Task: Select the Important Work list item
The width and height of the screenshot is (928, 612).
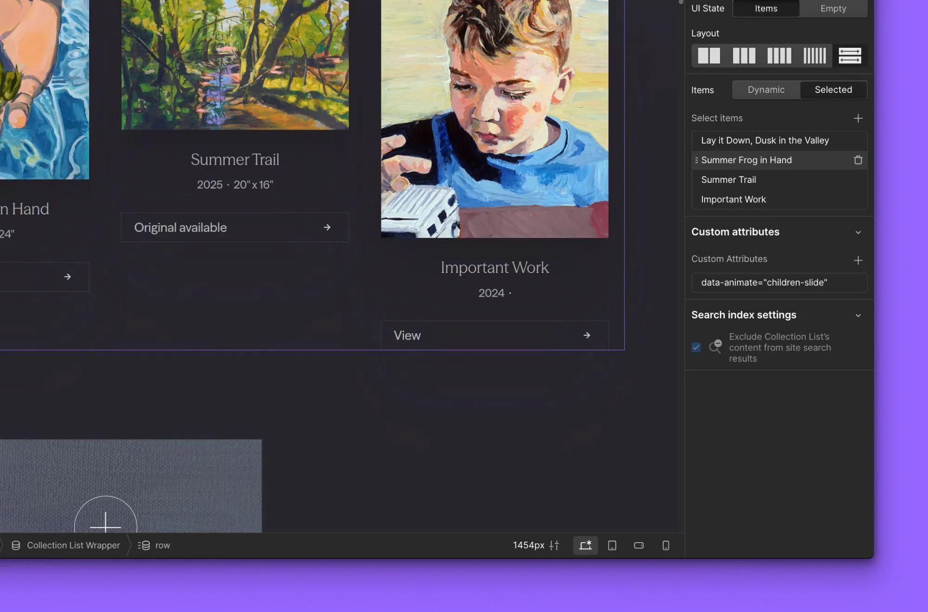Action: click(779, 200)
